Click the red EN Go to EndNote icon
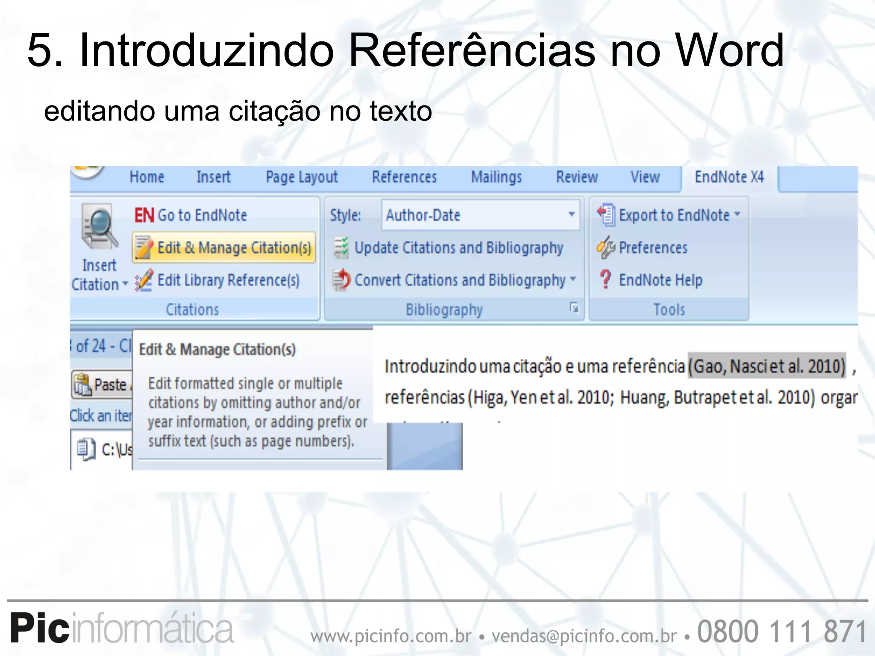 (144, 215)
